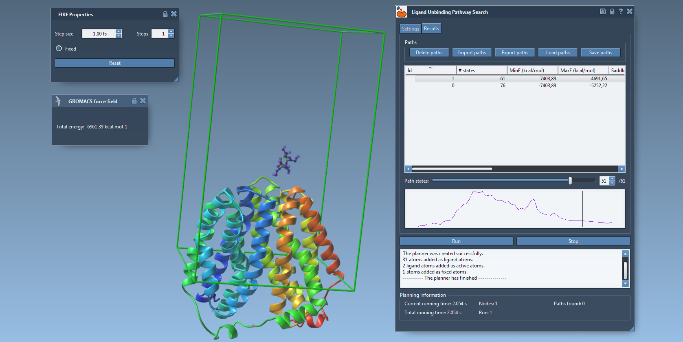Select the Results tab
The image size is (683, 342).
[431, 29]
